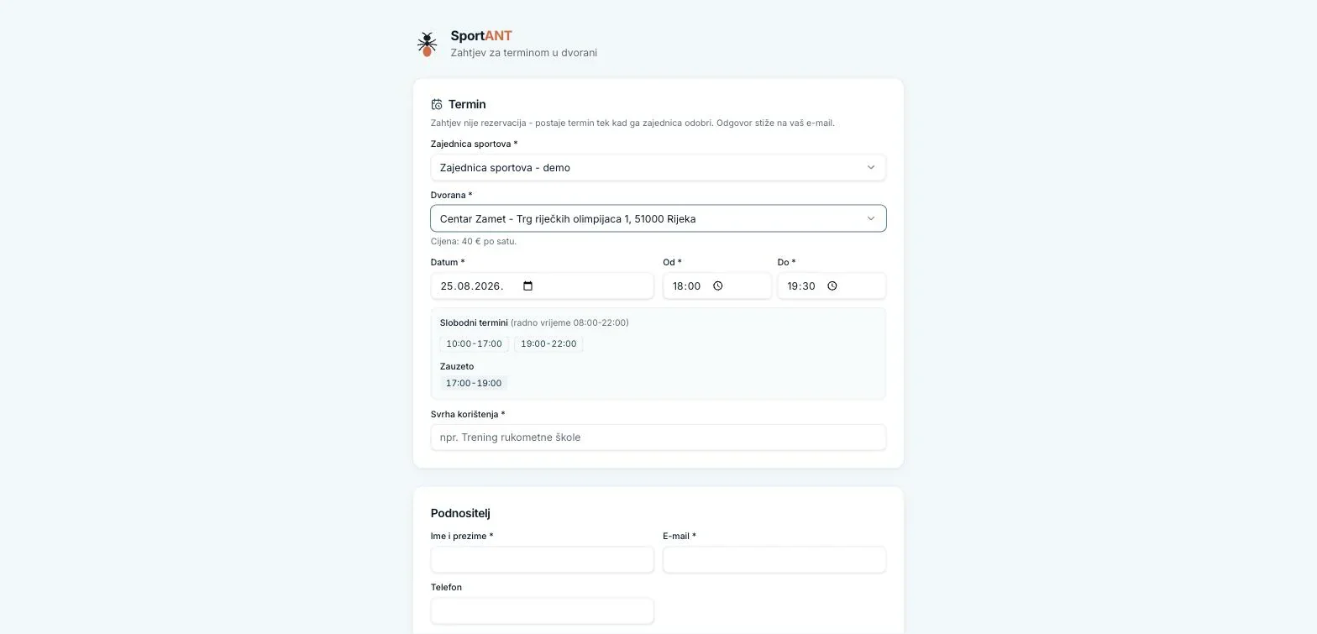
Task: Click the occupied 17:00-19:00 slot chip
Action: 474,383
